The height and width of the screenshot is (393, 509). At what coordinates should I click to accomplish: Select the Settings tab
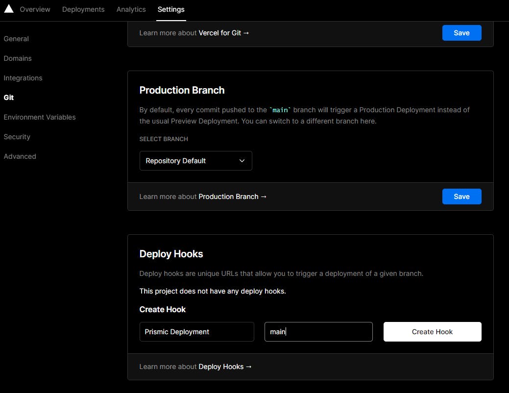coord(171,9)
